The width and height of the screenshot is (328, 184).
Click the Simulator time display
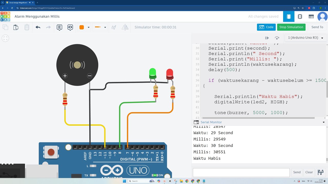[x=156, y=27]
